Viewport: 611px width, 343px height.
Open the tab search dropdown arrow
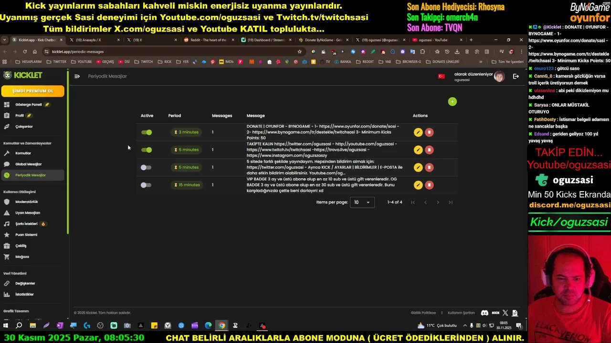pos(4,40)
